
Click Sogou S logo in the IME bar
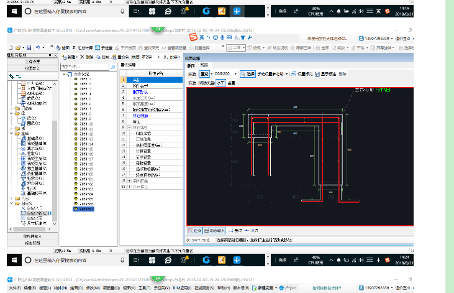[193, 37]
